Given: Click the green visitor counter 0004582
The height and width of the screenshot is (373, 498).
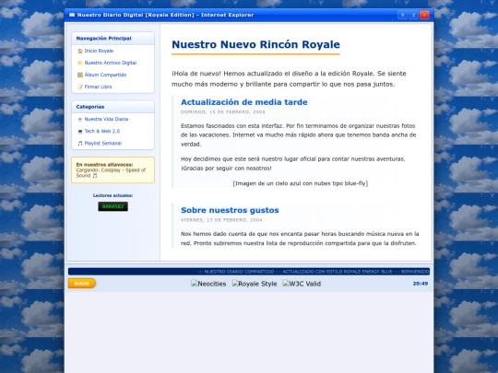Looking at the screenshot, I should click(113, 206).
